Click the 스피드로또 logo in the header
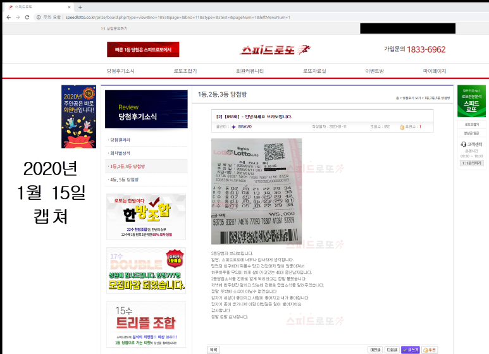The image size is (489, 354). point(275,49)
